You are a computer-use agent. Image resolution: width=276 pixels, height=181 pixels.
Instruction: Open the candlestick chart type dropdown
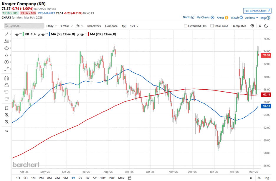(x=80, y=26)
